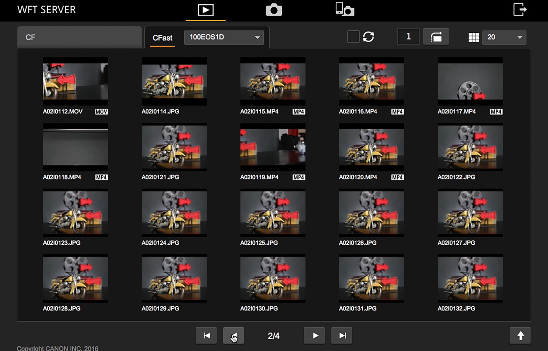Go to the previous page
The height and width of the screenshot is (351, 548).
[233, 335]
